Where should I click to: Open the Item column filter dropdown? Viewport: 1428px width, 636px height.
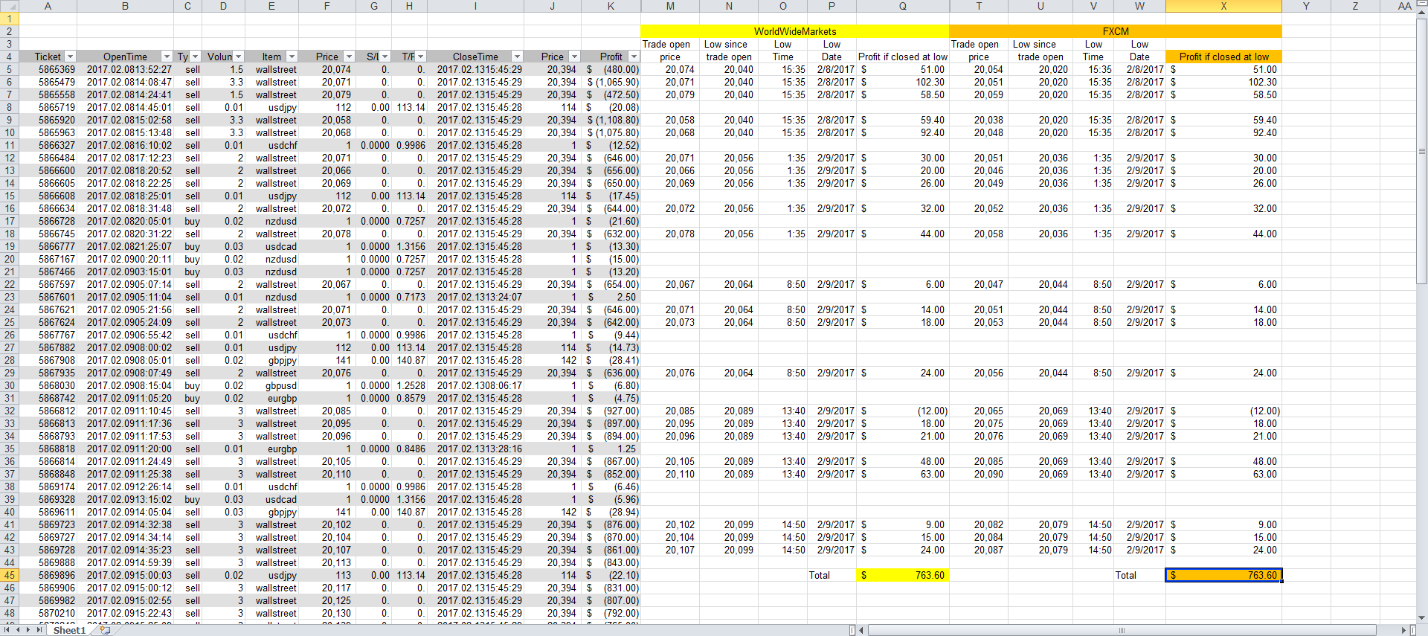pyautogui.click(x=292, y=57)
